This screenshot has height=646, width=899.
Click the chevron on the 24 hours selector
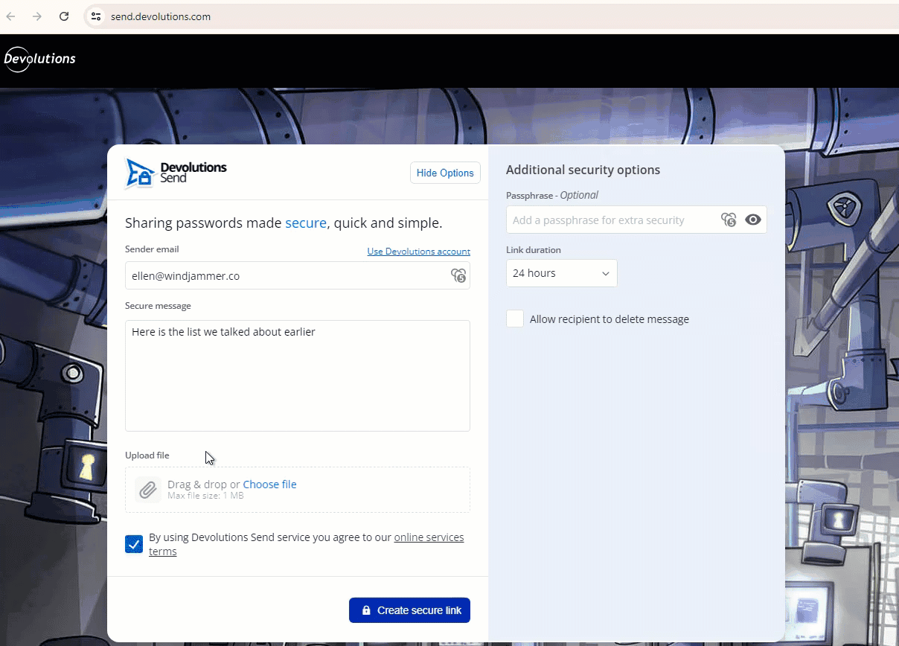pyautogui.click(x=605, y=274)
